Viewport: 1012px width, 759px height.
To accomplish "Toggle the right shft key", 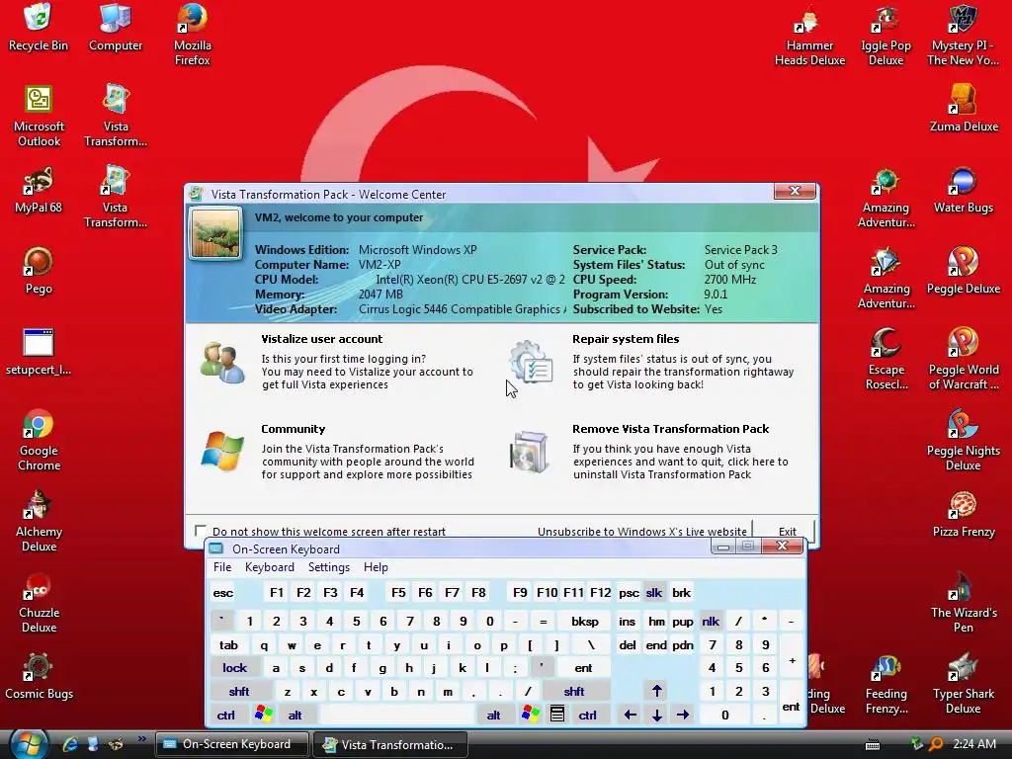I will (574, 691).
